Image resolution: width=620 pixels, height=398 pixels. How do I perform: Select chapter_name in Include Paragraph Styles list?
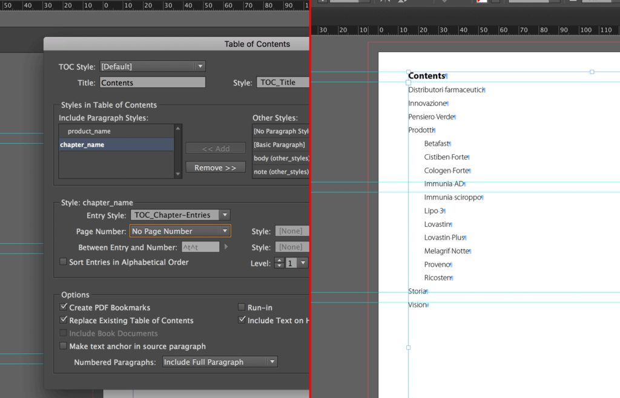pos(116,145)
